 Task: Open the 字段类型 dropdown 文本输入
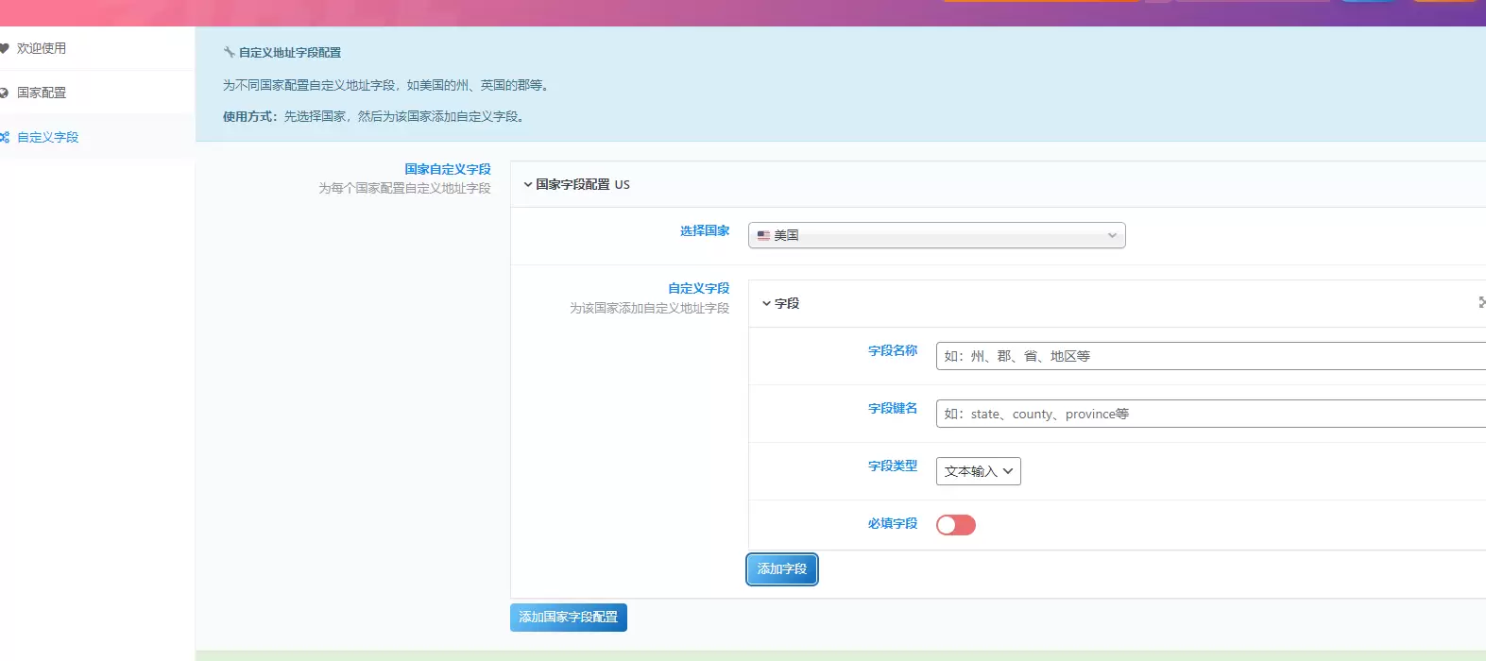pos(979,471)
